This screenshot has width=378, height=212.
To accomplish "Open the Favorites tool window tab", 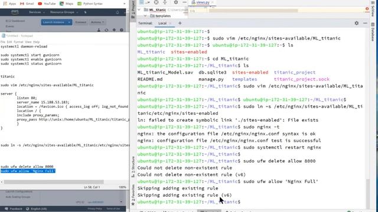I will coord(133,195).
